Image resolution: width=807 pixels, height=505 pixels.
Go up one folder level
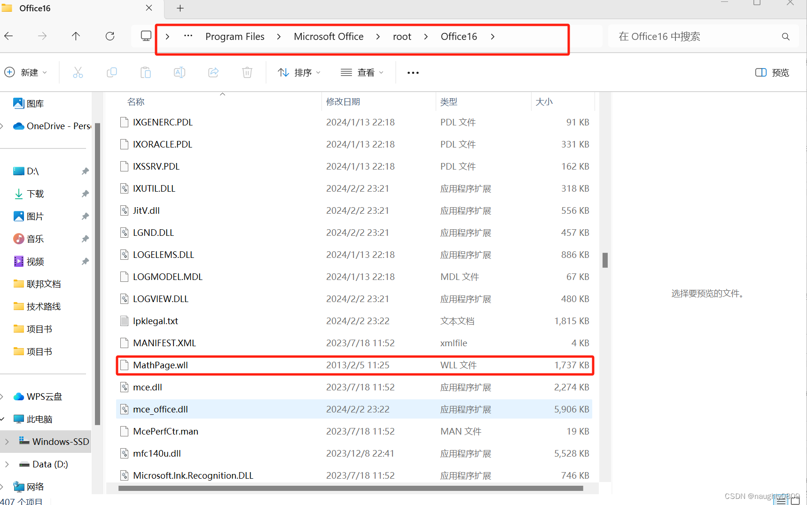pyautogui.click(x=76, y=36)
